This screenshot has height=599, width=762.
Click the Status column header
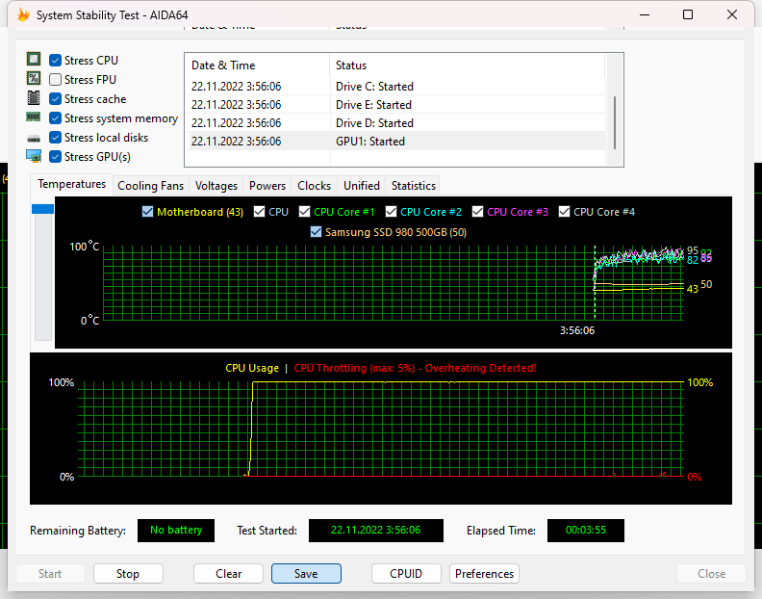pos(468,65)
